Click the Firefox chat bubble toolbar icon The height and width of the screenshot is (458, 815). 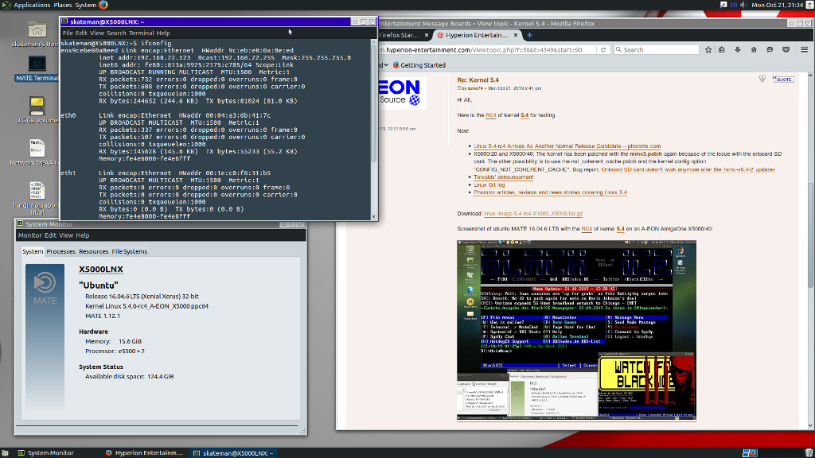click(x=770, y=50)
